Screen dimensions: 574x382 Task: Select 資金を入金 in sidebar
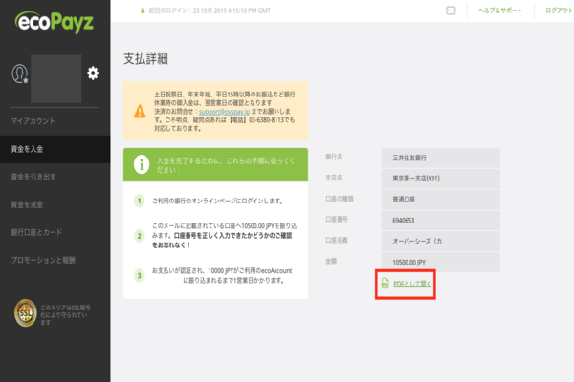tap(55, 149)
